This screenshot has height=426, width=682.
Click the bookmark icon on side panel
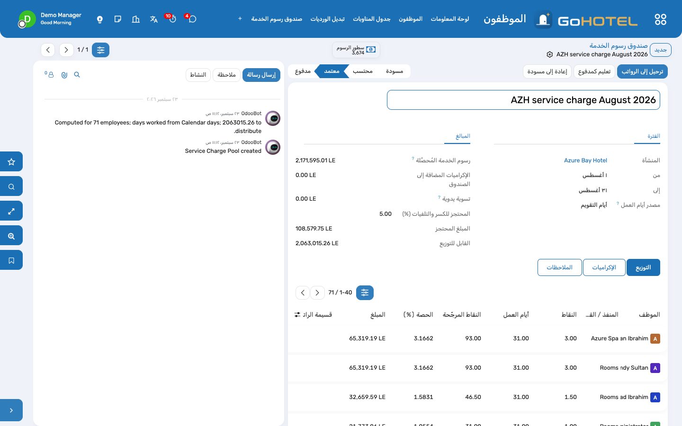11,260
